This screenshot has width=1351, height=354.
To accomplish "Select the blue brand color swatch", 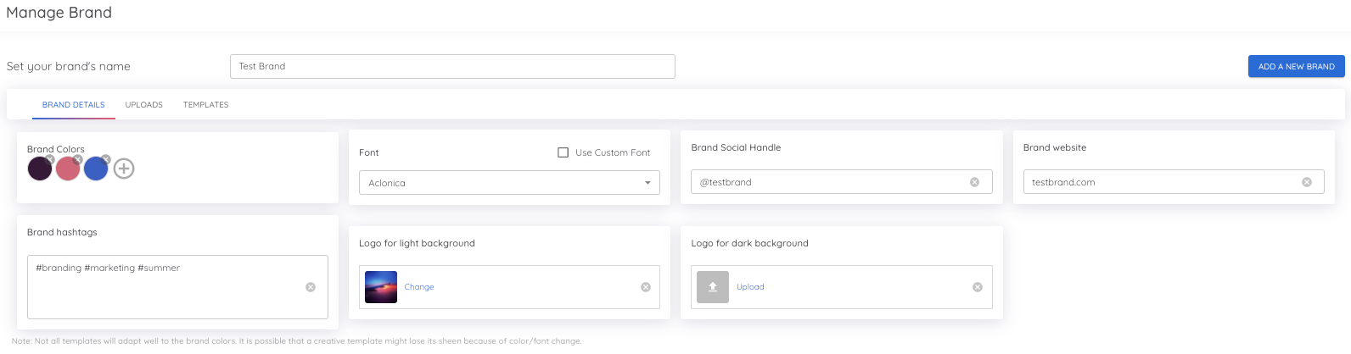I will [96, 169].
